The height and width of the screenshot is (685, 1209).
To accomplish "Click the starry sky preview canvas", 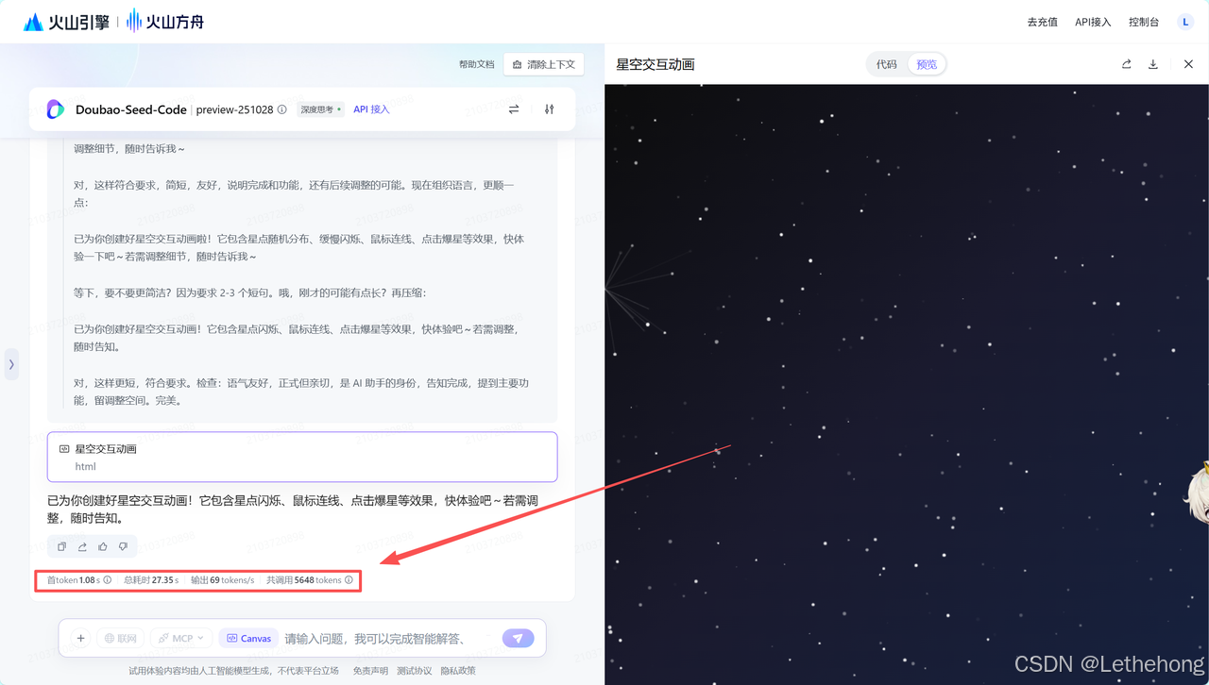I will click(x=907, y=384).
